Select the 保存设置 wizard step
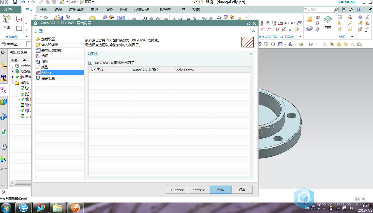This screenshot has height=213, width=373. 60,78
